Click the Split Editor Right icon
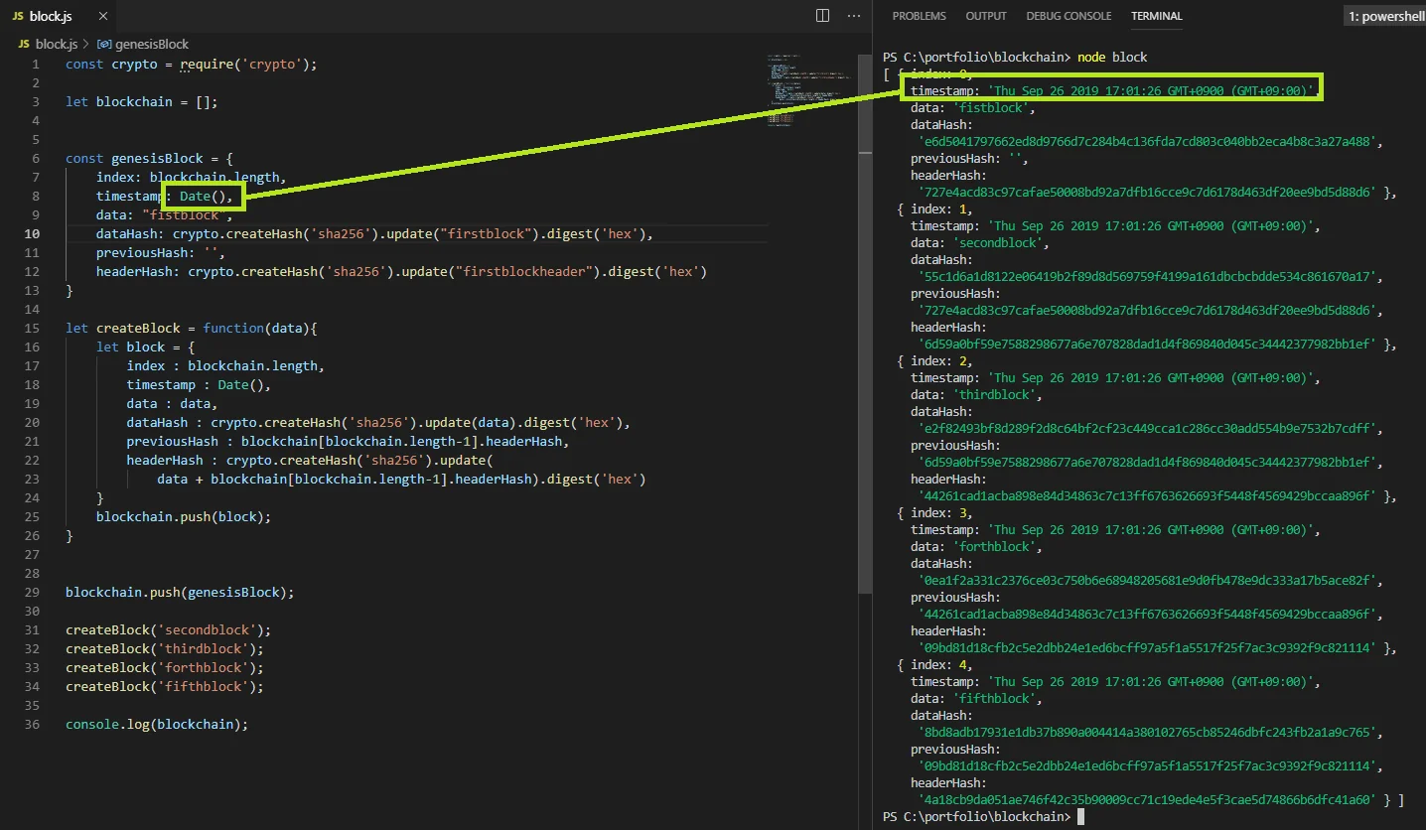 coord(822,16)
